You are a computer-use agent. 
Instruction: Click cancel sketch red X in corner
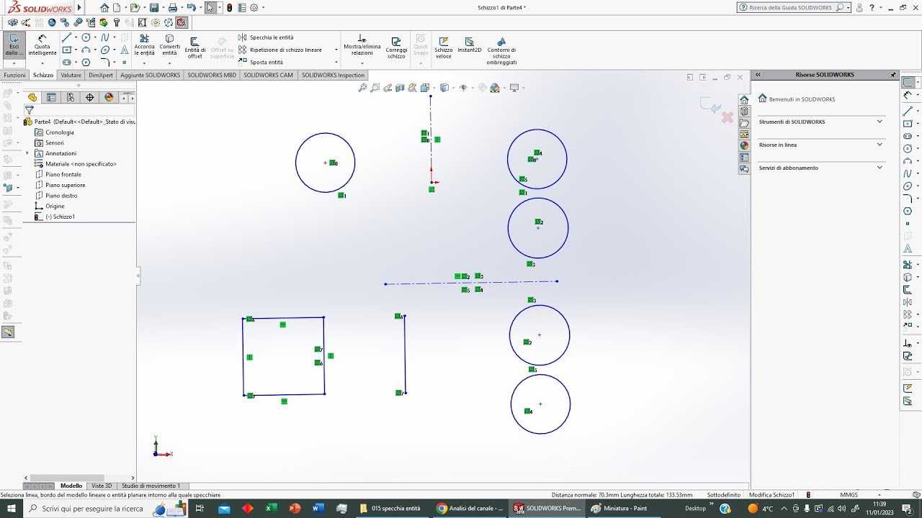tap(727, 117)
